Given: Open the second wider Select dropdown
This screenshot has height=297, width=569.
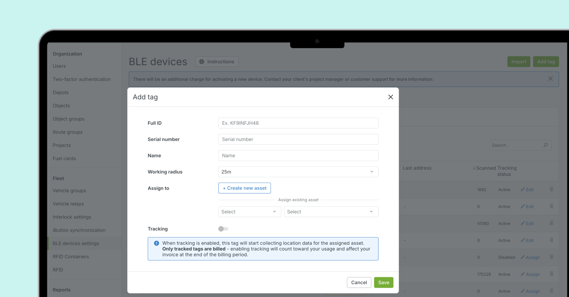Looking at the screenshot, I should [331, 212].
